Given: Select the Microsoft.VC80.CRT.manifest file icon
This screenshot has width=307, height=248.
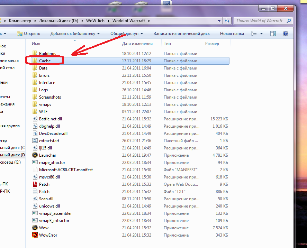Looking at the screenshot, I should click(x=35, y=169).
